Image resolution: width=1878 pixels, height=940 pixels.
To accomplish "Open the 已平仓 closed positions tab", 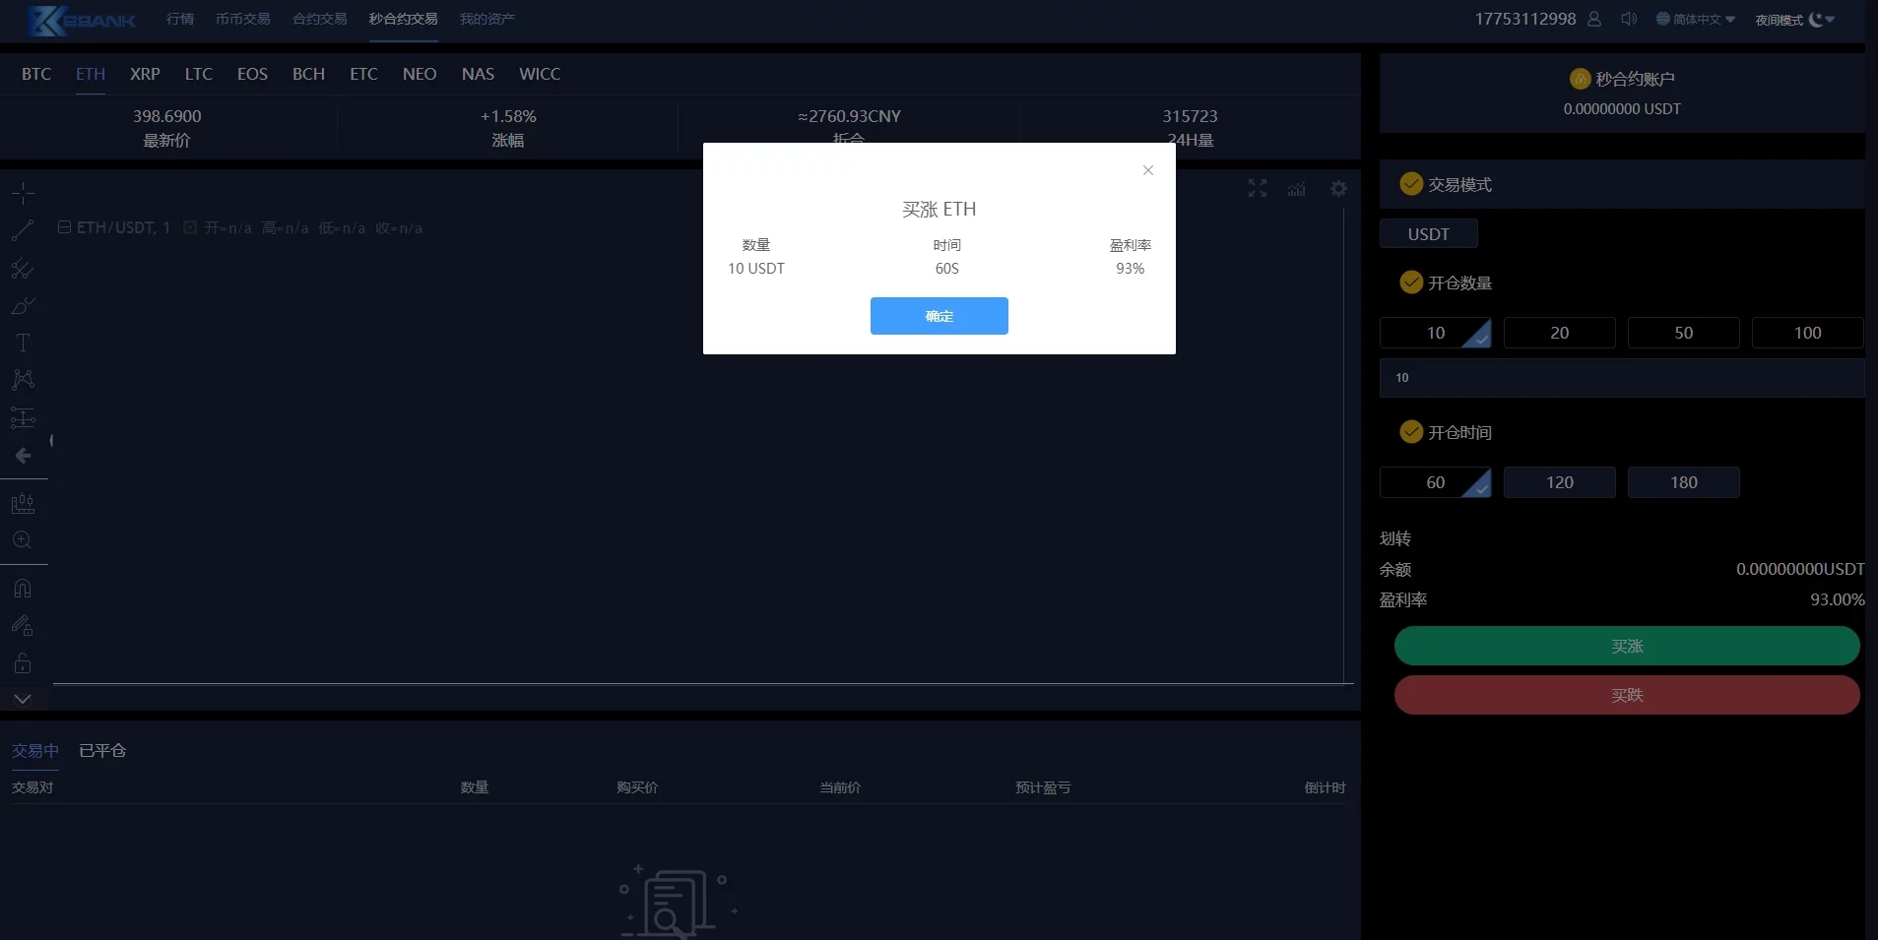I will click(x=102, y=750).
